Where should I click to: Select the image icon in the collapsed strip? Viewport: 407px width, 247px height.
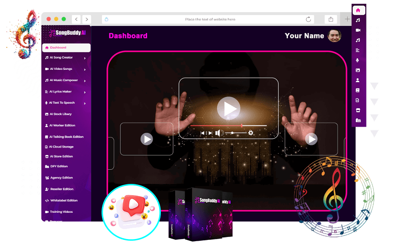click(x=358, y=70)
